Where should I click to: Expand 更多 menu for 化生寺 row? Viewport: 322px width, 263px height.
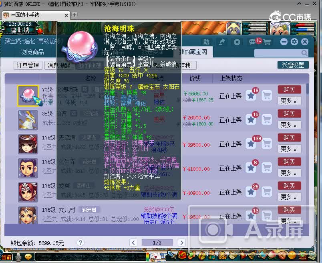pyautogui.click(x=289, y=173)
